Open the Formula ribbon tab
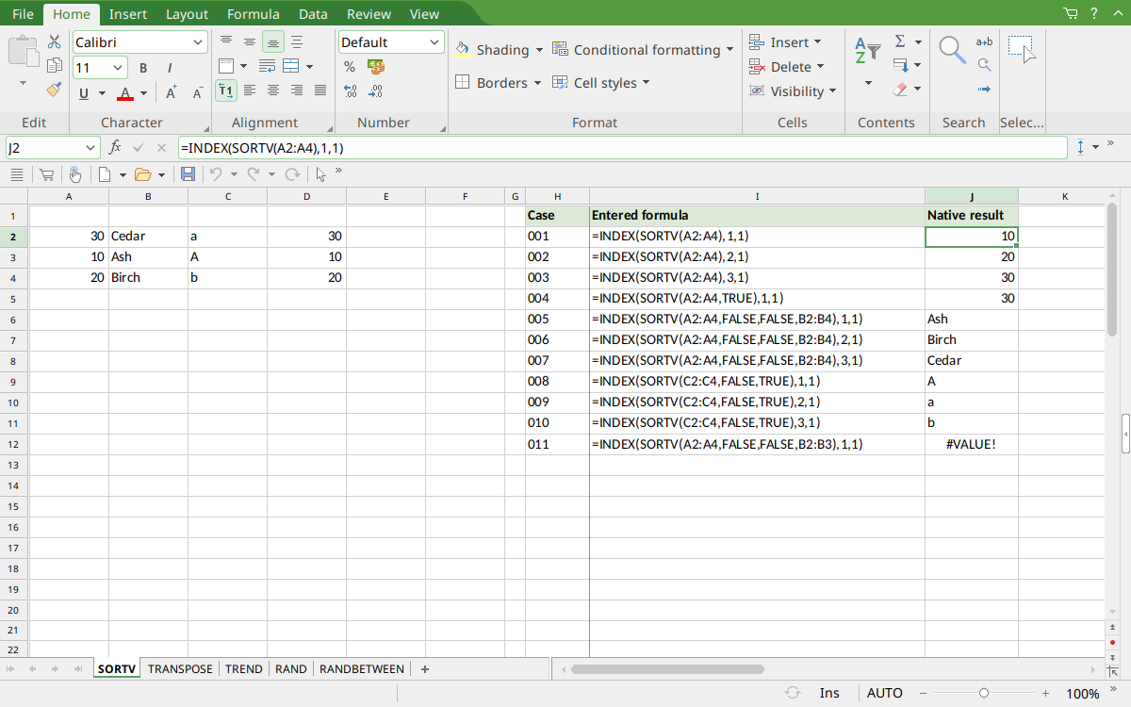 coord(254,14)
